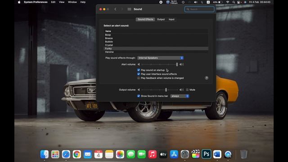The height and width of the screenshot is (162, 288).
Task: Click battery status in menu bar
Action: [218, 2]
